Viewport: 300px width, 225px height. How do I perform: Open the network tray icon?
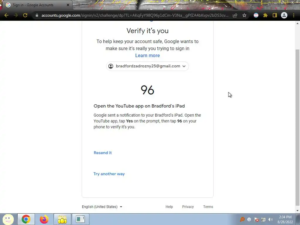[263, 219]
